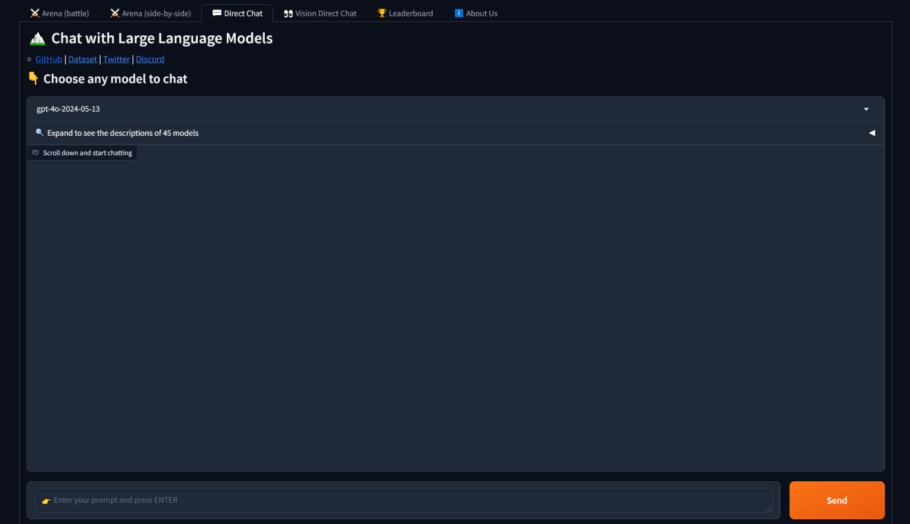This screenshot has height=524, width=910.
Task: Open the About Us tab
Action: (476, 12)
